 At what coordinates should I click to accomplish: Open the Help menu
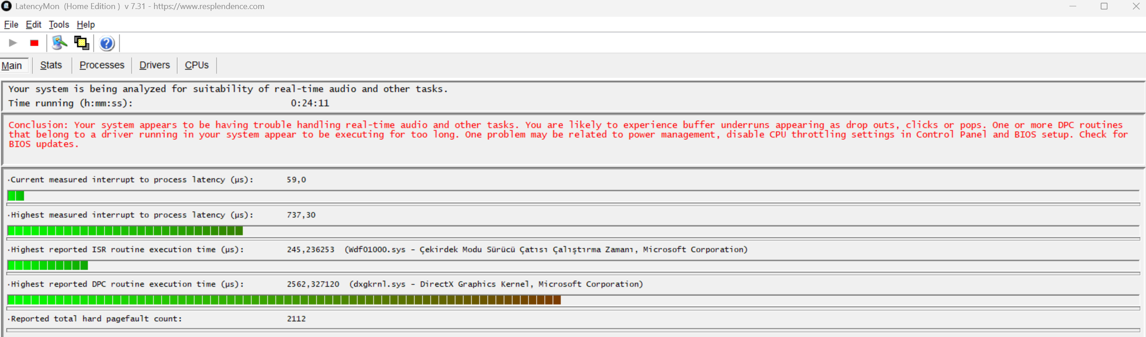tap(86, 24)
